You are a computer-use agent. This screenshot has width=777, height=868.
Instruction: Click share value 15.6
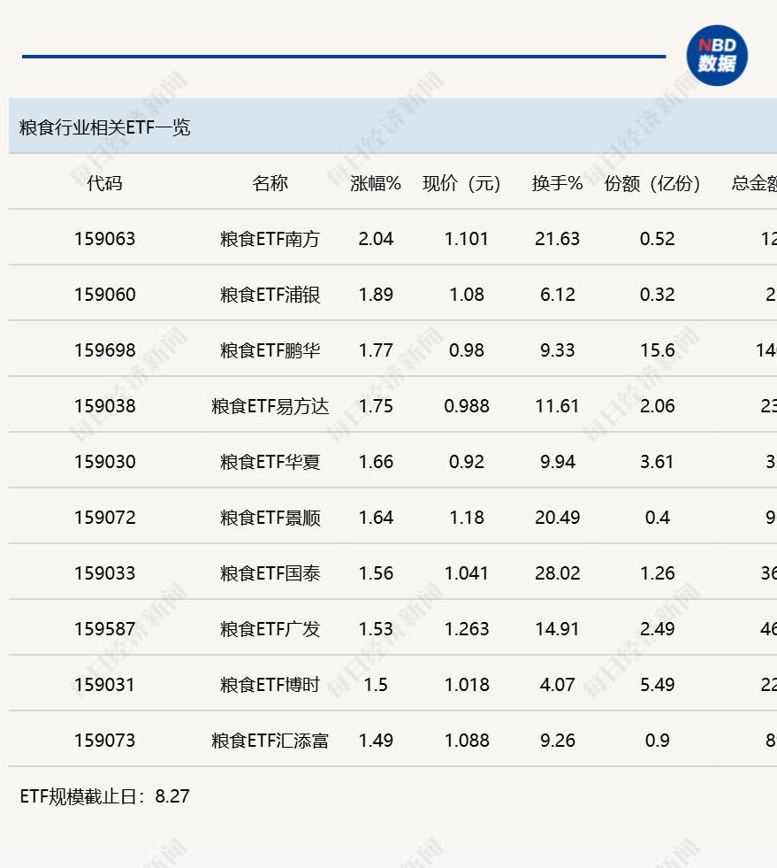click(x=657, y=350)
